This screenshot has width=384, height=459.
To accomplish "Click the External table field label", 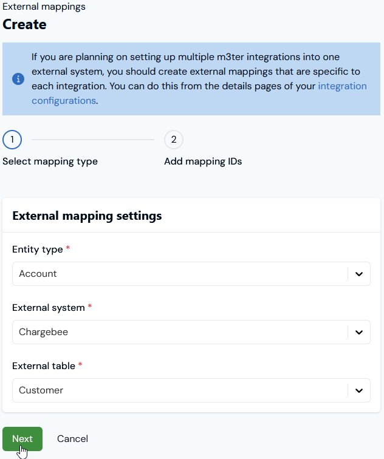I will [x=44, y=366].
